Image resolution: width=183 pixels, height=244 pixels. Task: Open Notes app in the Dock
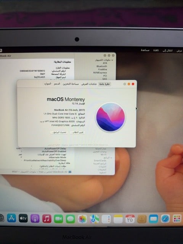point(118,219)
